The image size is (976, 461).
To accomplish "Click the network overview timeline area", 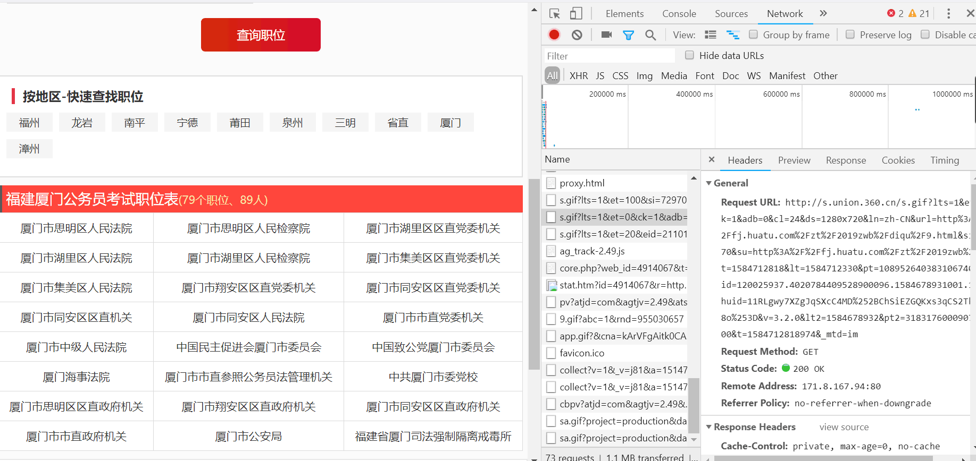I will [x=758, y=117].
